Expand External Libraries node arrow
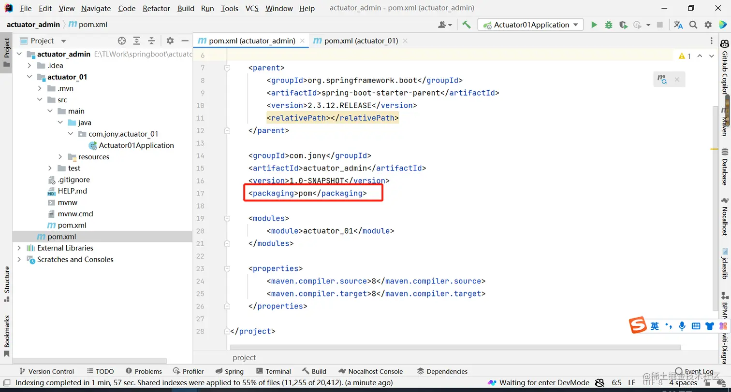 (x=19, y=248)
